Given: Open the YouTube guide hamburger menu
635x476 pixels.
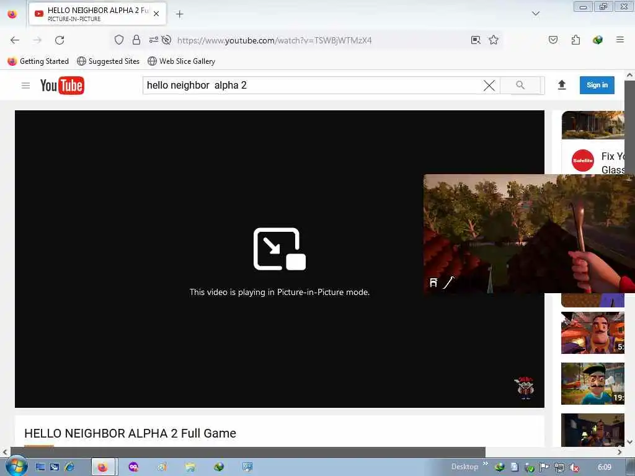Looking at the screenshot, I should pyautogui.click(x=25, y=86).
